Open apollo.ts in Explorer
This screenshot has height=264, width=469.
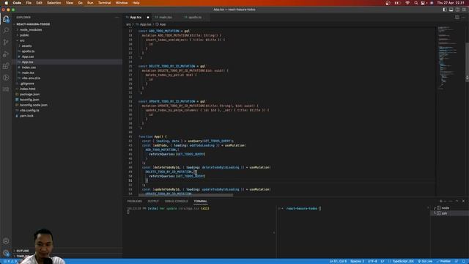pyautogui.click(x=28, y=51)
